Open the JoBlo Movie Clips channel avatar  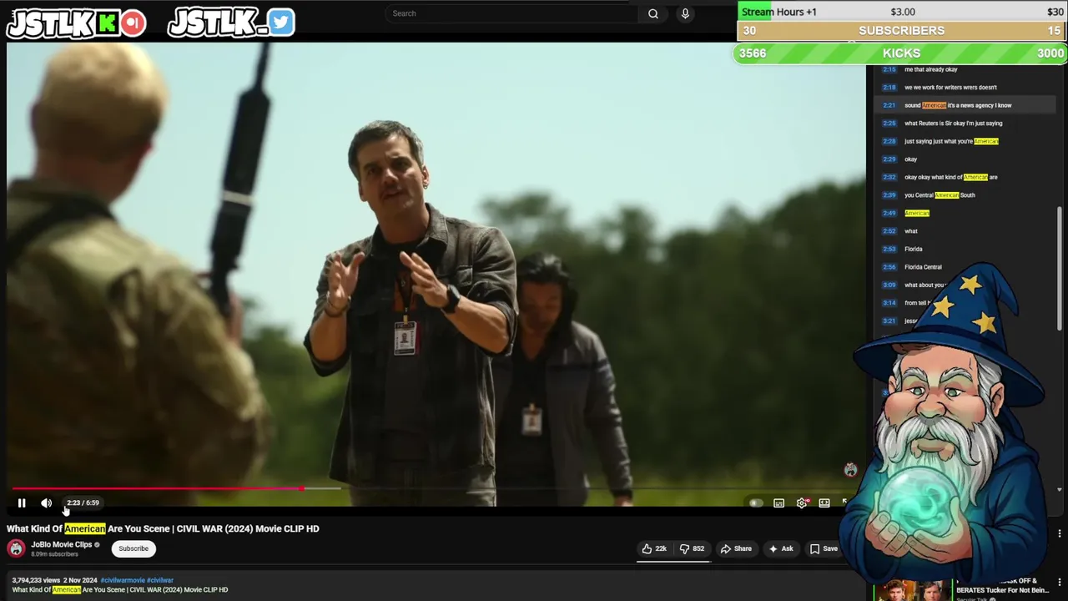[16, 548]
